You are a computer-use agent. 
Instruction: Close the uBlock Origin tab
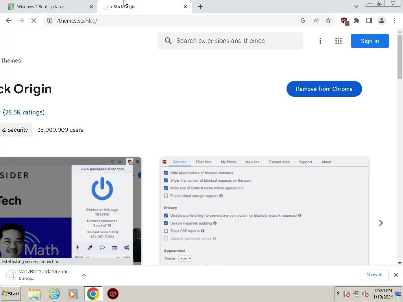tap(185, 7)
